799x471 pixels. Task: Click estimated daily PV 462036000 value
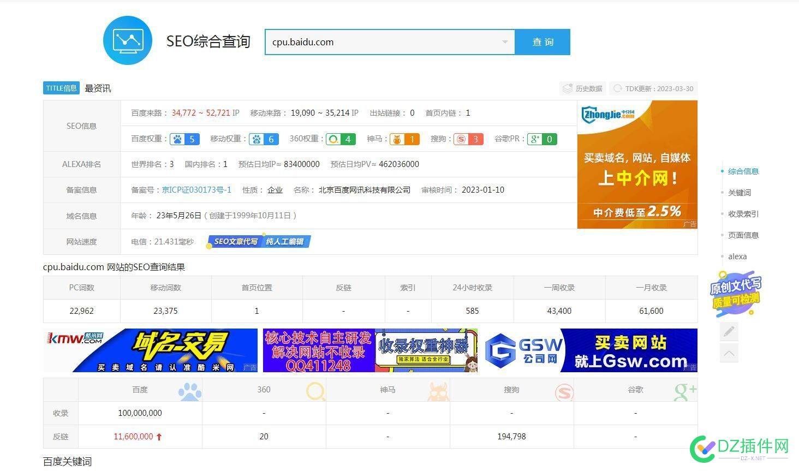tap(399, 164)
